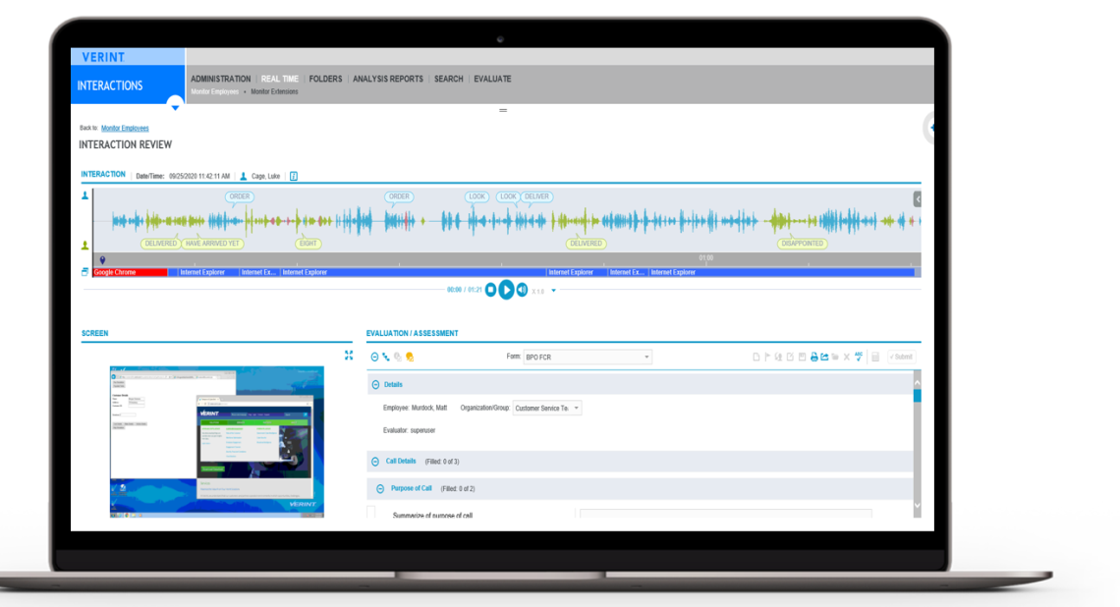Click the DISAPPOINTED keyword tag on waveform

coord(802,244)
